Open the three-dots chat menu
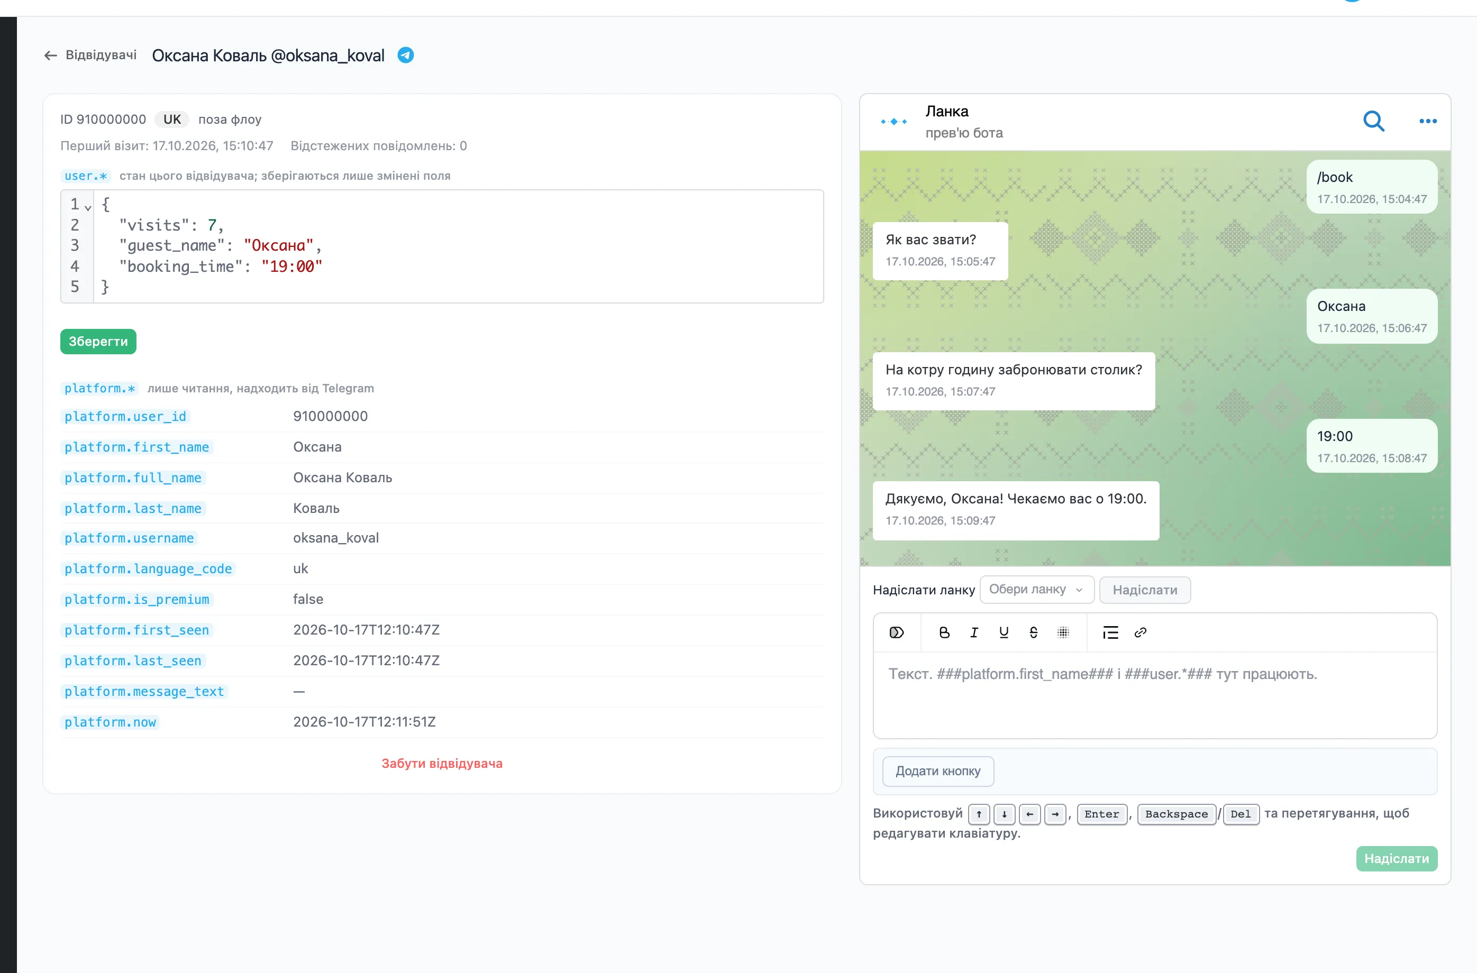Screen dimensions: 1477x973 1427,121
